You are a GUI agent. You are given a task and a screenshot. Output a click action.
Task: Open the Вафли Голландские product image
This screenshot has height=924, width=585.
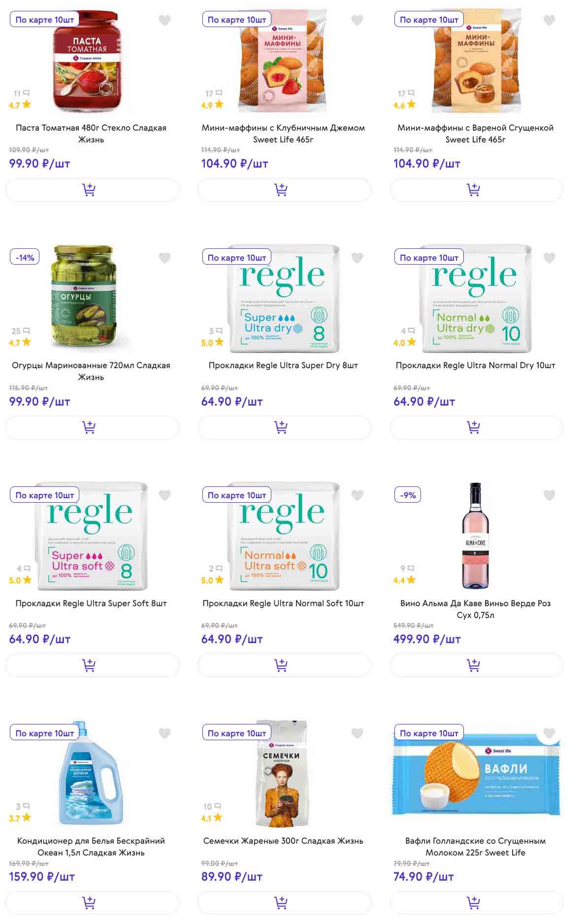coord(476,774)
